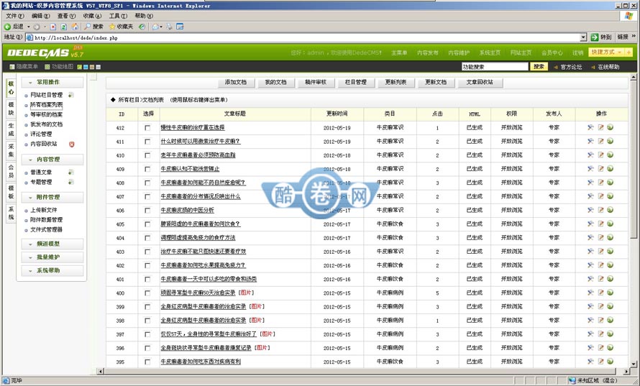Click the edit icon in row 400

pyautogui.click(x=600, y=293)
